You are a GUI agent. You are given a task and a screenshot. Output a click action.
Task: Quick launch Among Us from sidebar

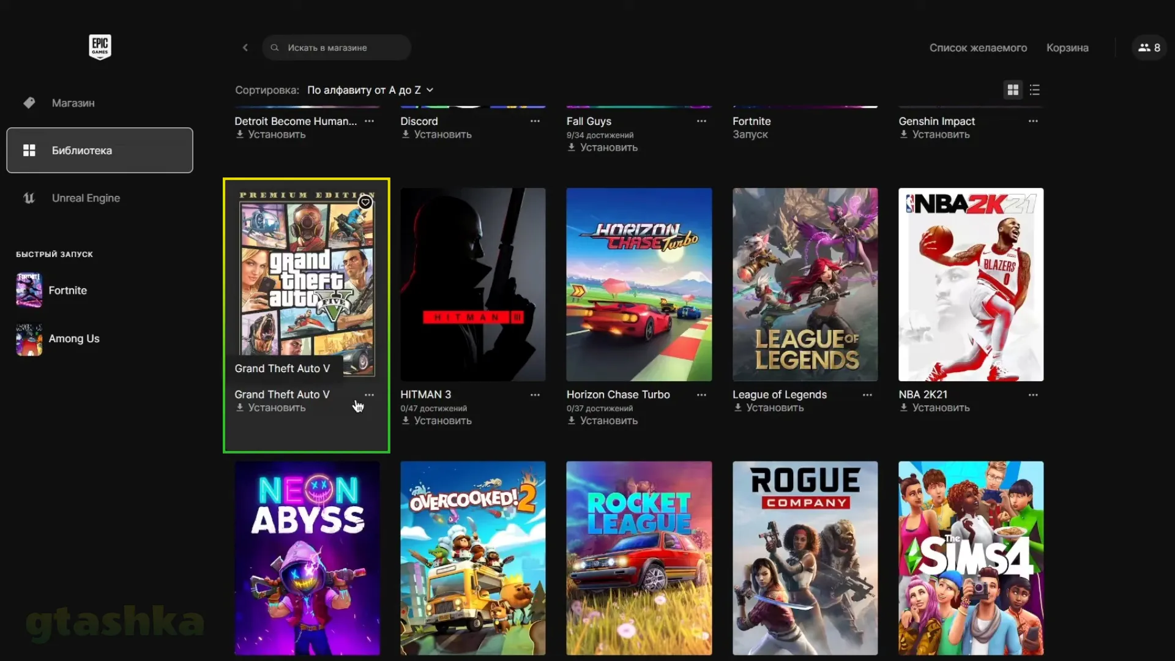[58, 339]
